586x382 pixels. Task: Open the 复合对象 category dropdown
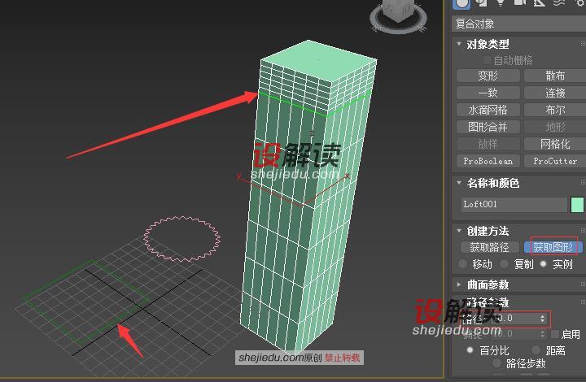[x=518, y=24]
